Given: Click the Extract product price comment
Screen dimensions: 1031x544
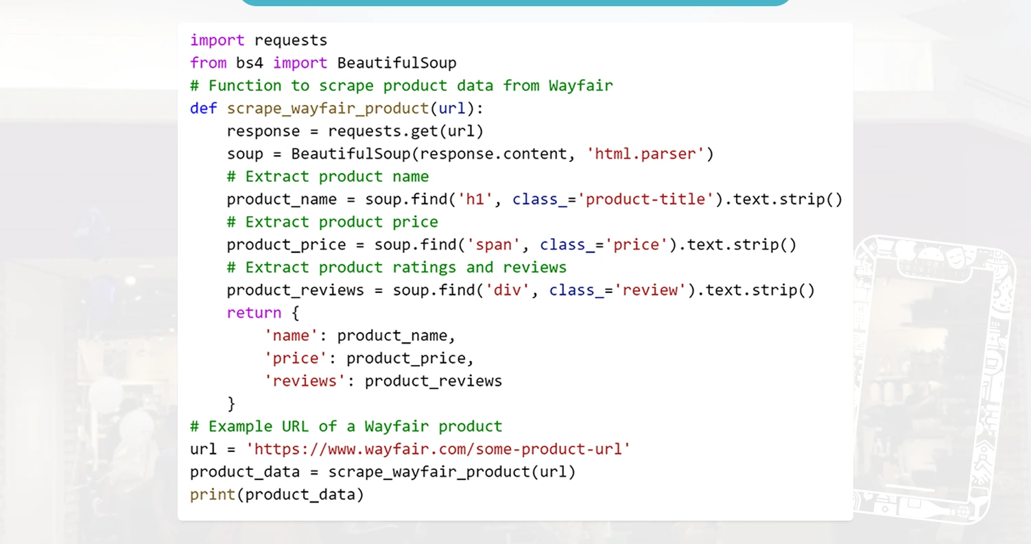Looking at the screenshot, I should [x=331, y=222].
